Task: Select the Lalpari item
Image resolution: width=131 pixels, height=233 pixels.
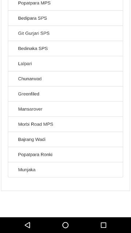Action: click(65, 64)
